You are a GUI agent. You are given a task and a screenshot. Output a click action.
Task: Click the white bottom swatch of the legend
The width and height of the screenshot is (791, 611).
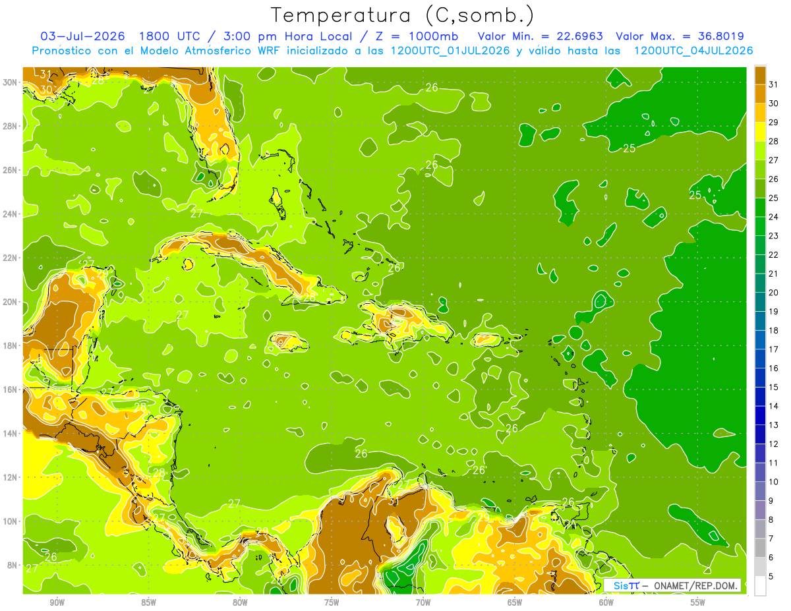[x=760, y=586]
